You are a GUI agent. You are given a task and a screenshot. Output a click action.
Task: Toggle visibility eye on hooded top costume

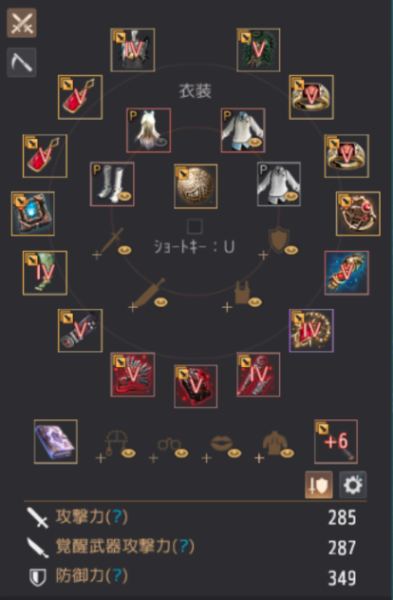[x=254, y=143]
